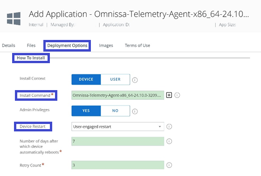This screenshot has width=261, height=176.
Task: Click the How To Install section heading
Action: (31, 58)
